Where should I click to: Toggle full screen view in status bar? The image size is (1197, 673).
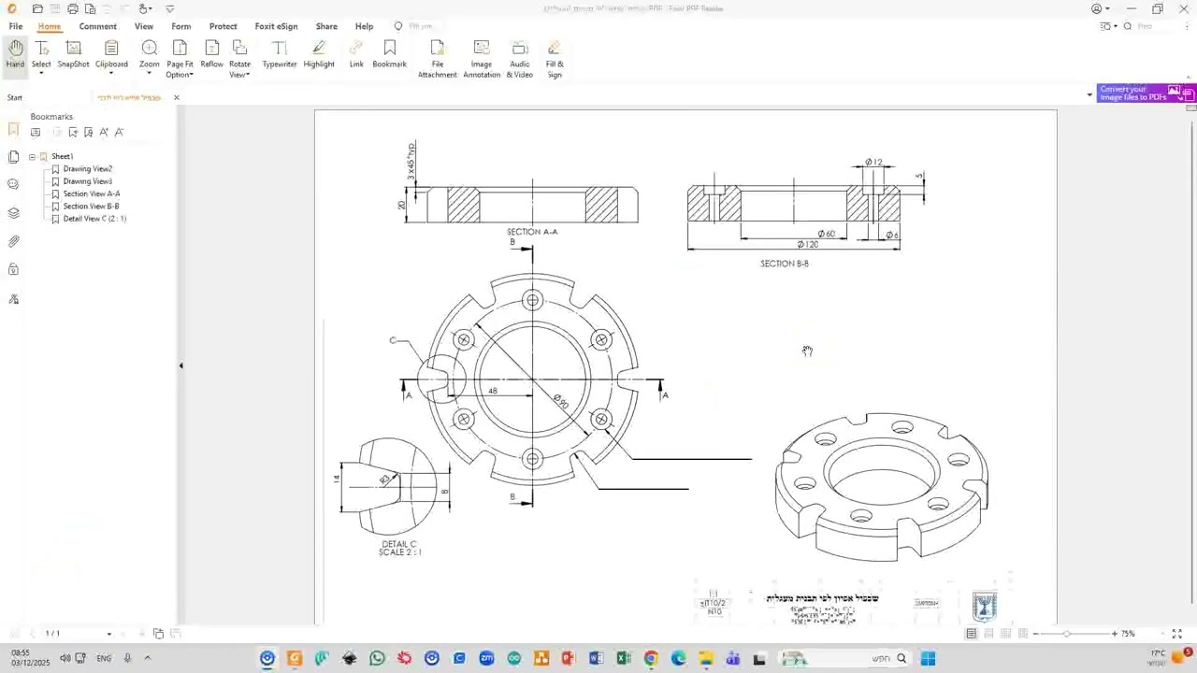[1176, 634]
